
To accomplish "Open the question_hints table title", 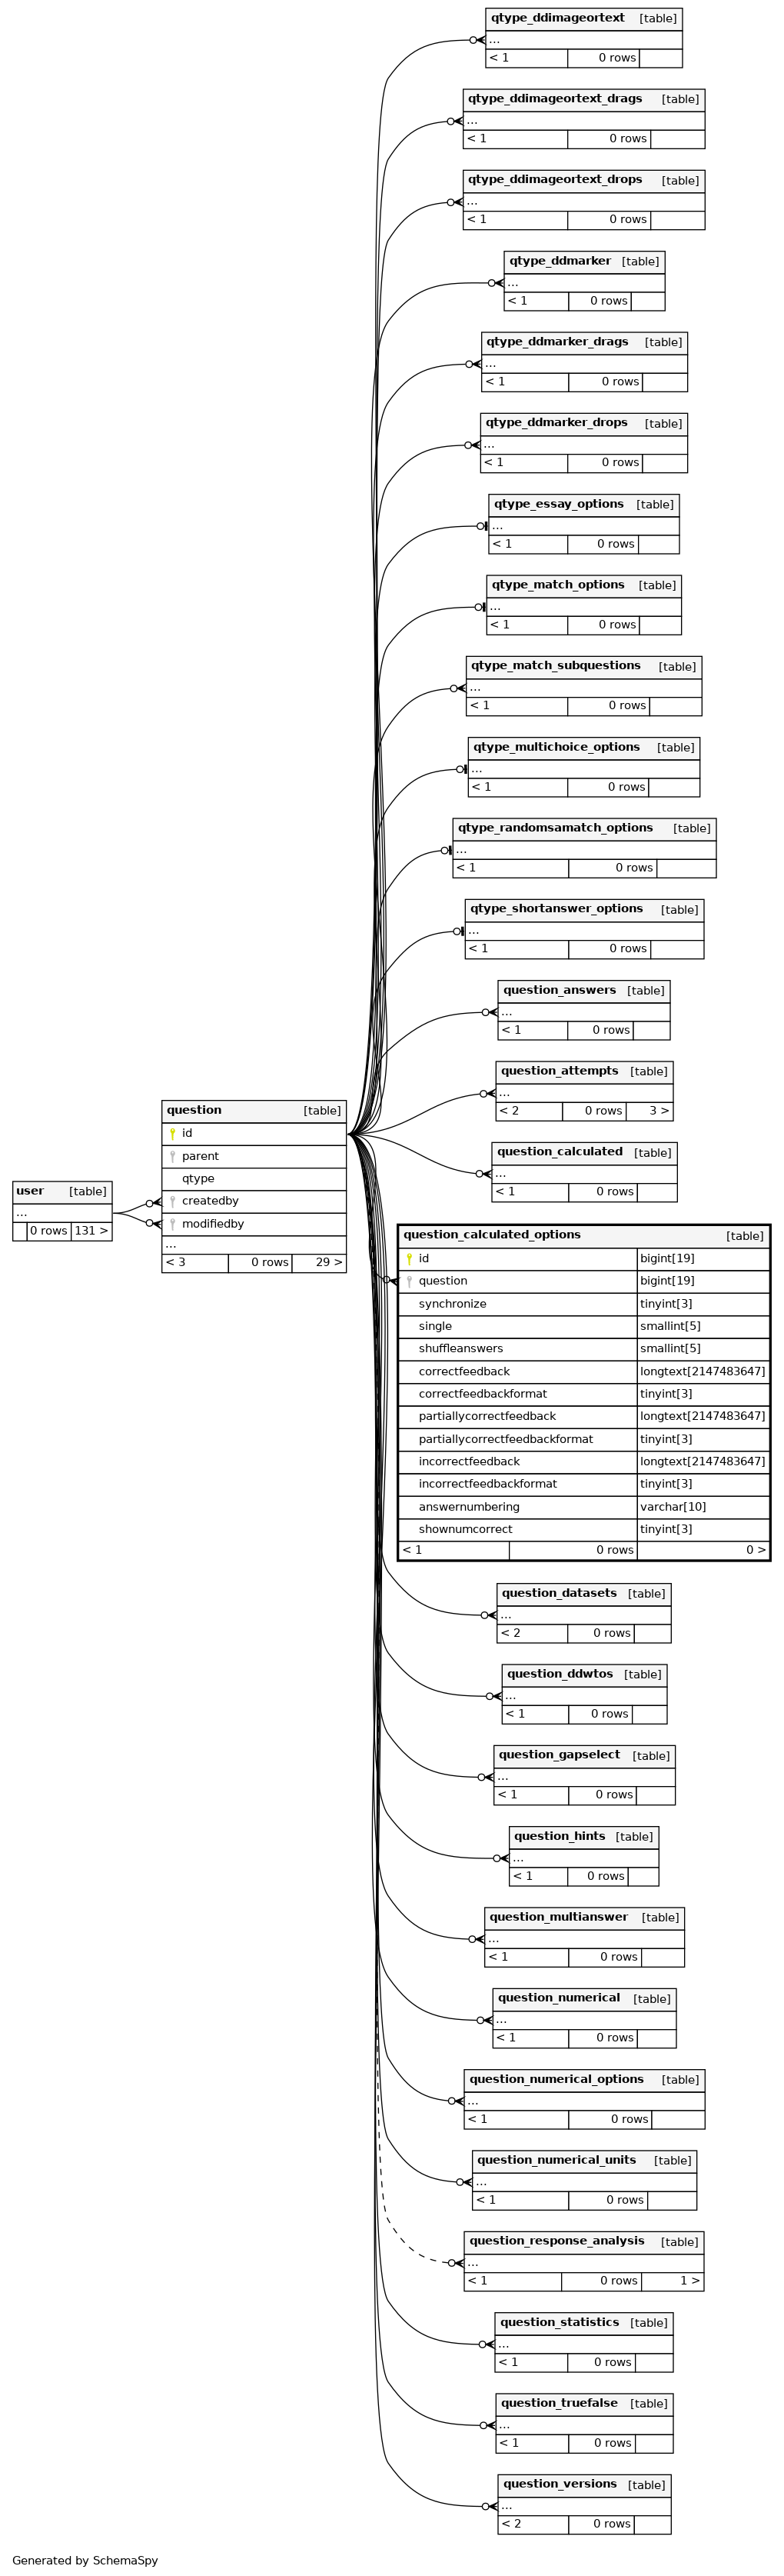I will (560, 1836).
